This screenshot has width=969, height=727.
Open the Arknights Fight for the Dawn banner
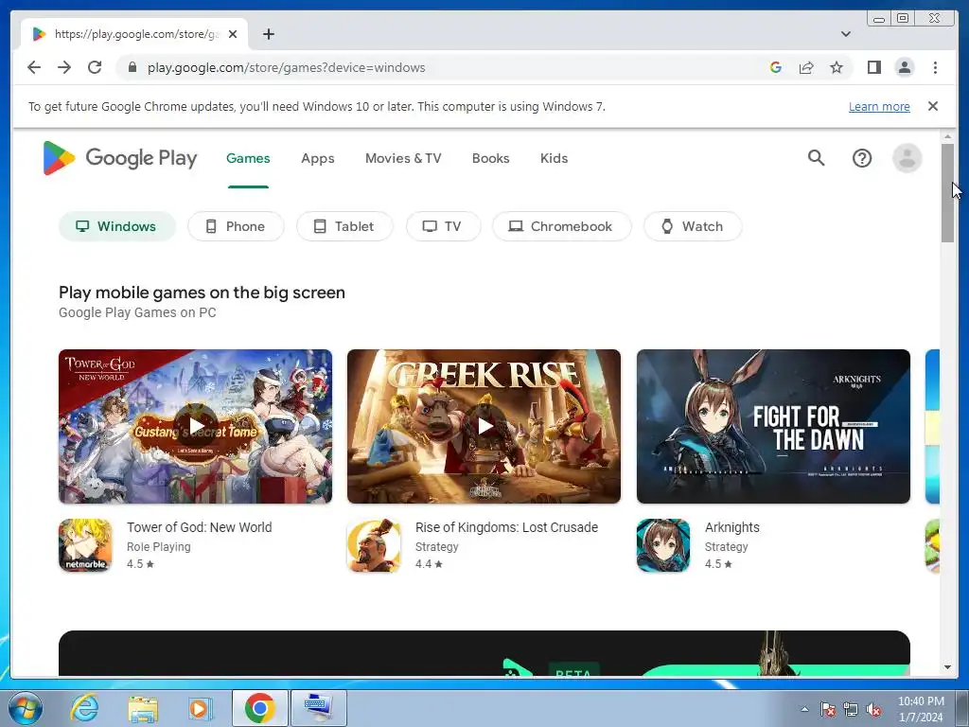point(773,426)
